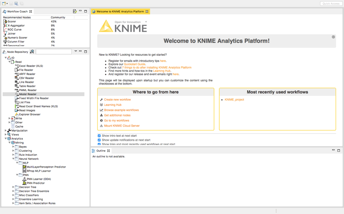Image resolution: width=344 pixels, height=214 pixels.
Task: Click the New workflow wizard toolbar icon
Action: (4, 3)
